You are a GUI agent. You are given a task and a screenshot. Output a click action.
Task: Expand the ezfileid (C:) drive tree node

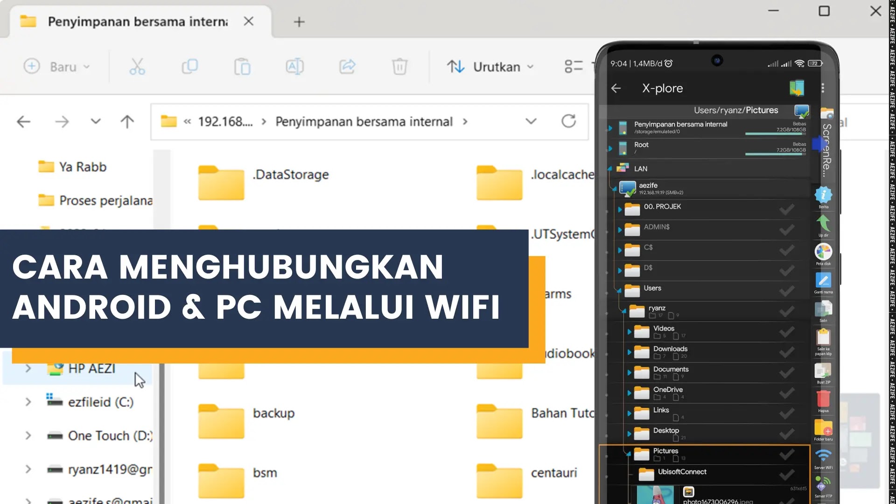[x=28, y=402]
